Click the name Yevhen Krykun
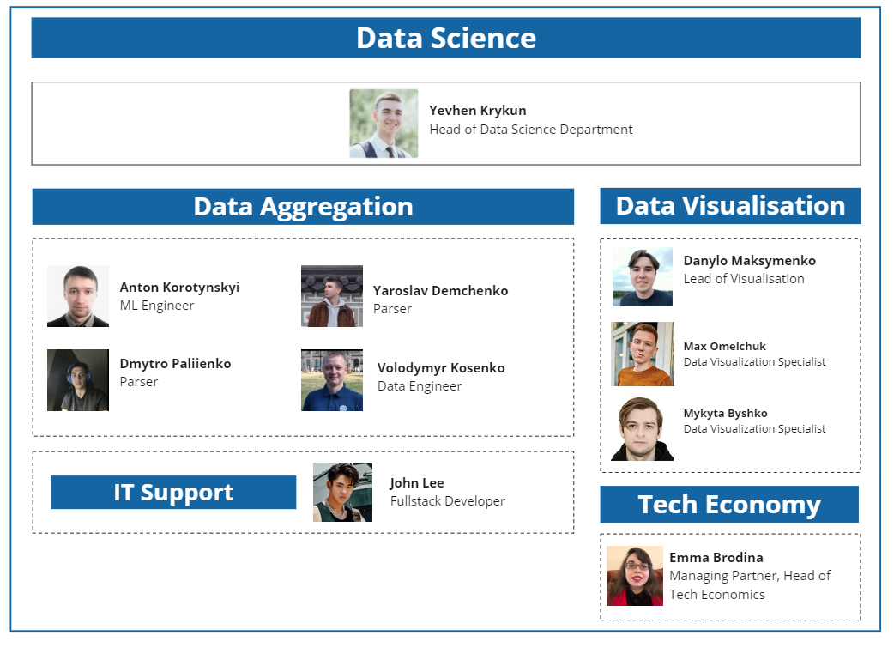Image resolution: width=894 pixels, height=648 pixels. click(x=478, y=111)
